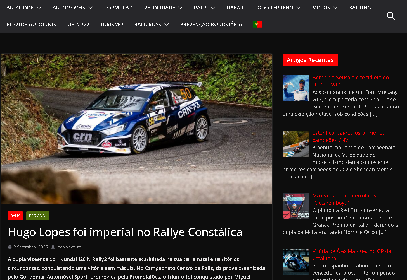The image size is (407, 280).
Task: Click the red RALIS category tag
Action: [x=15, y=216]
